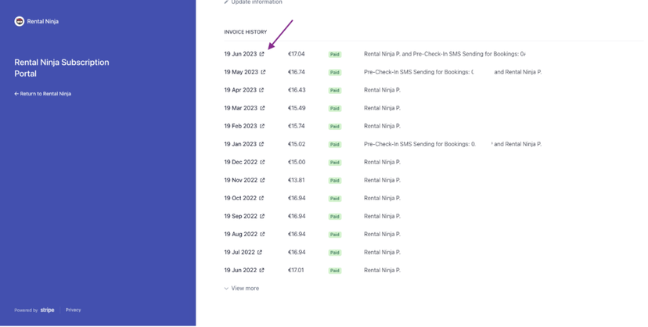
Task: Open the 19 Jul 2022 invoice external link icon
Action: [260, 252]
